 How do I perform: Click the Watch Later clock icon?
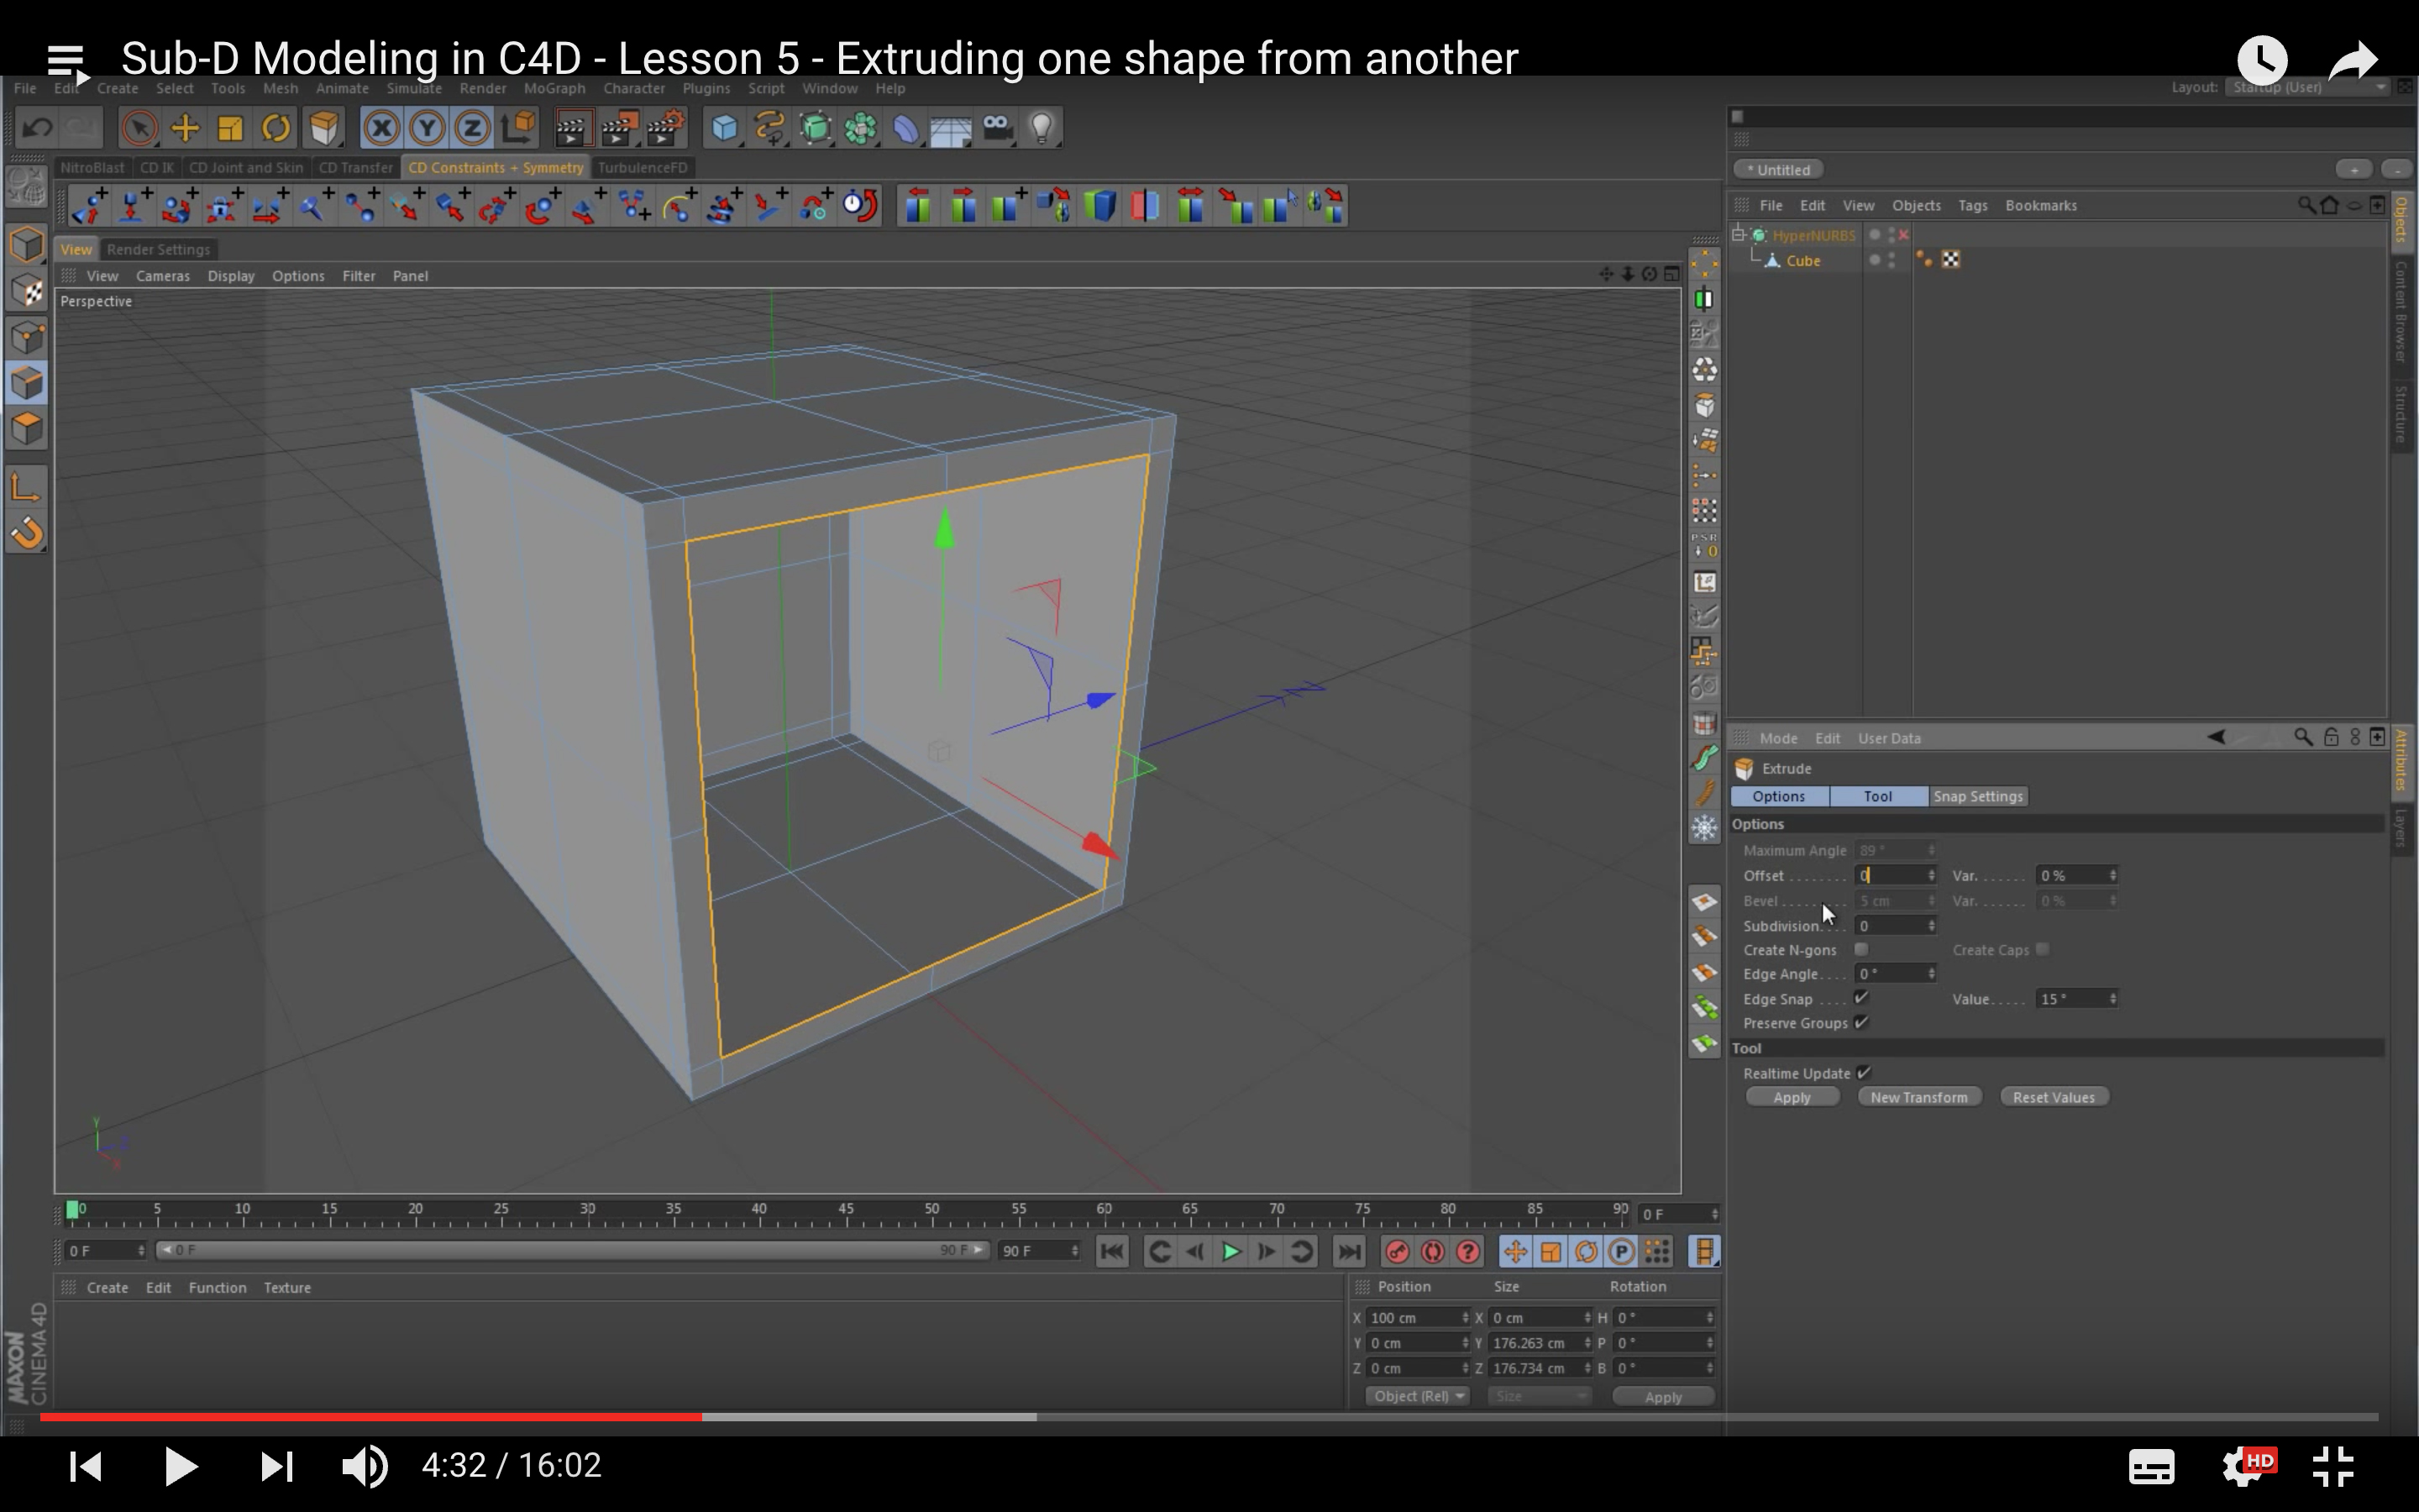2262,60
